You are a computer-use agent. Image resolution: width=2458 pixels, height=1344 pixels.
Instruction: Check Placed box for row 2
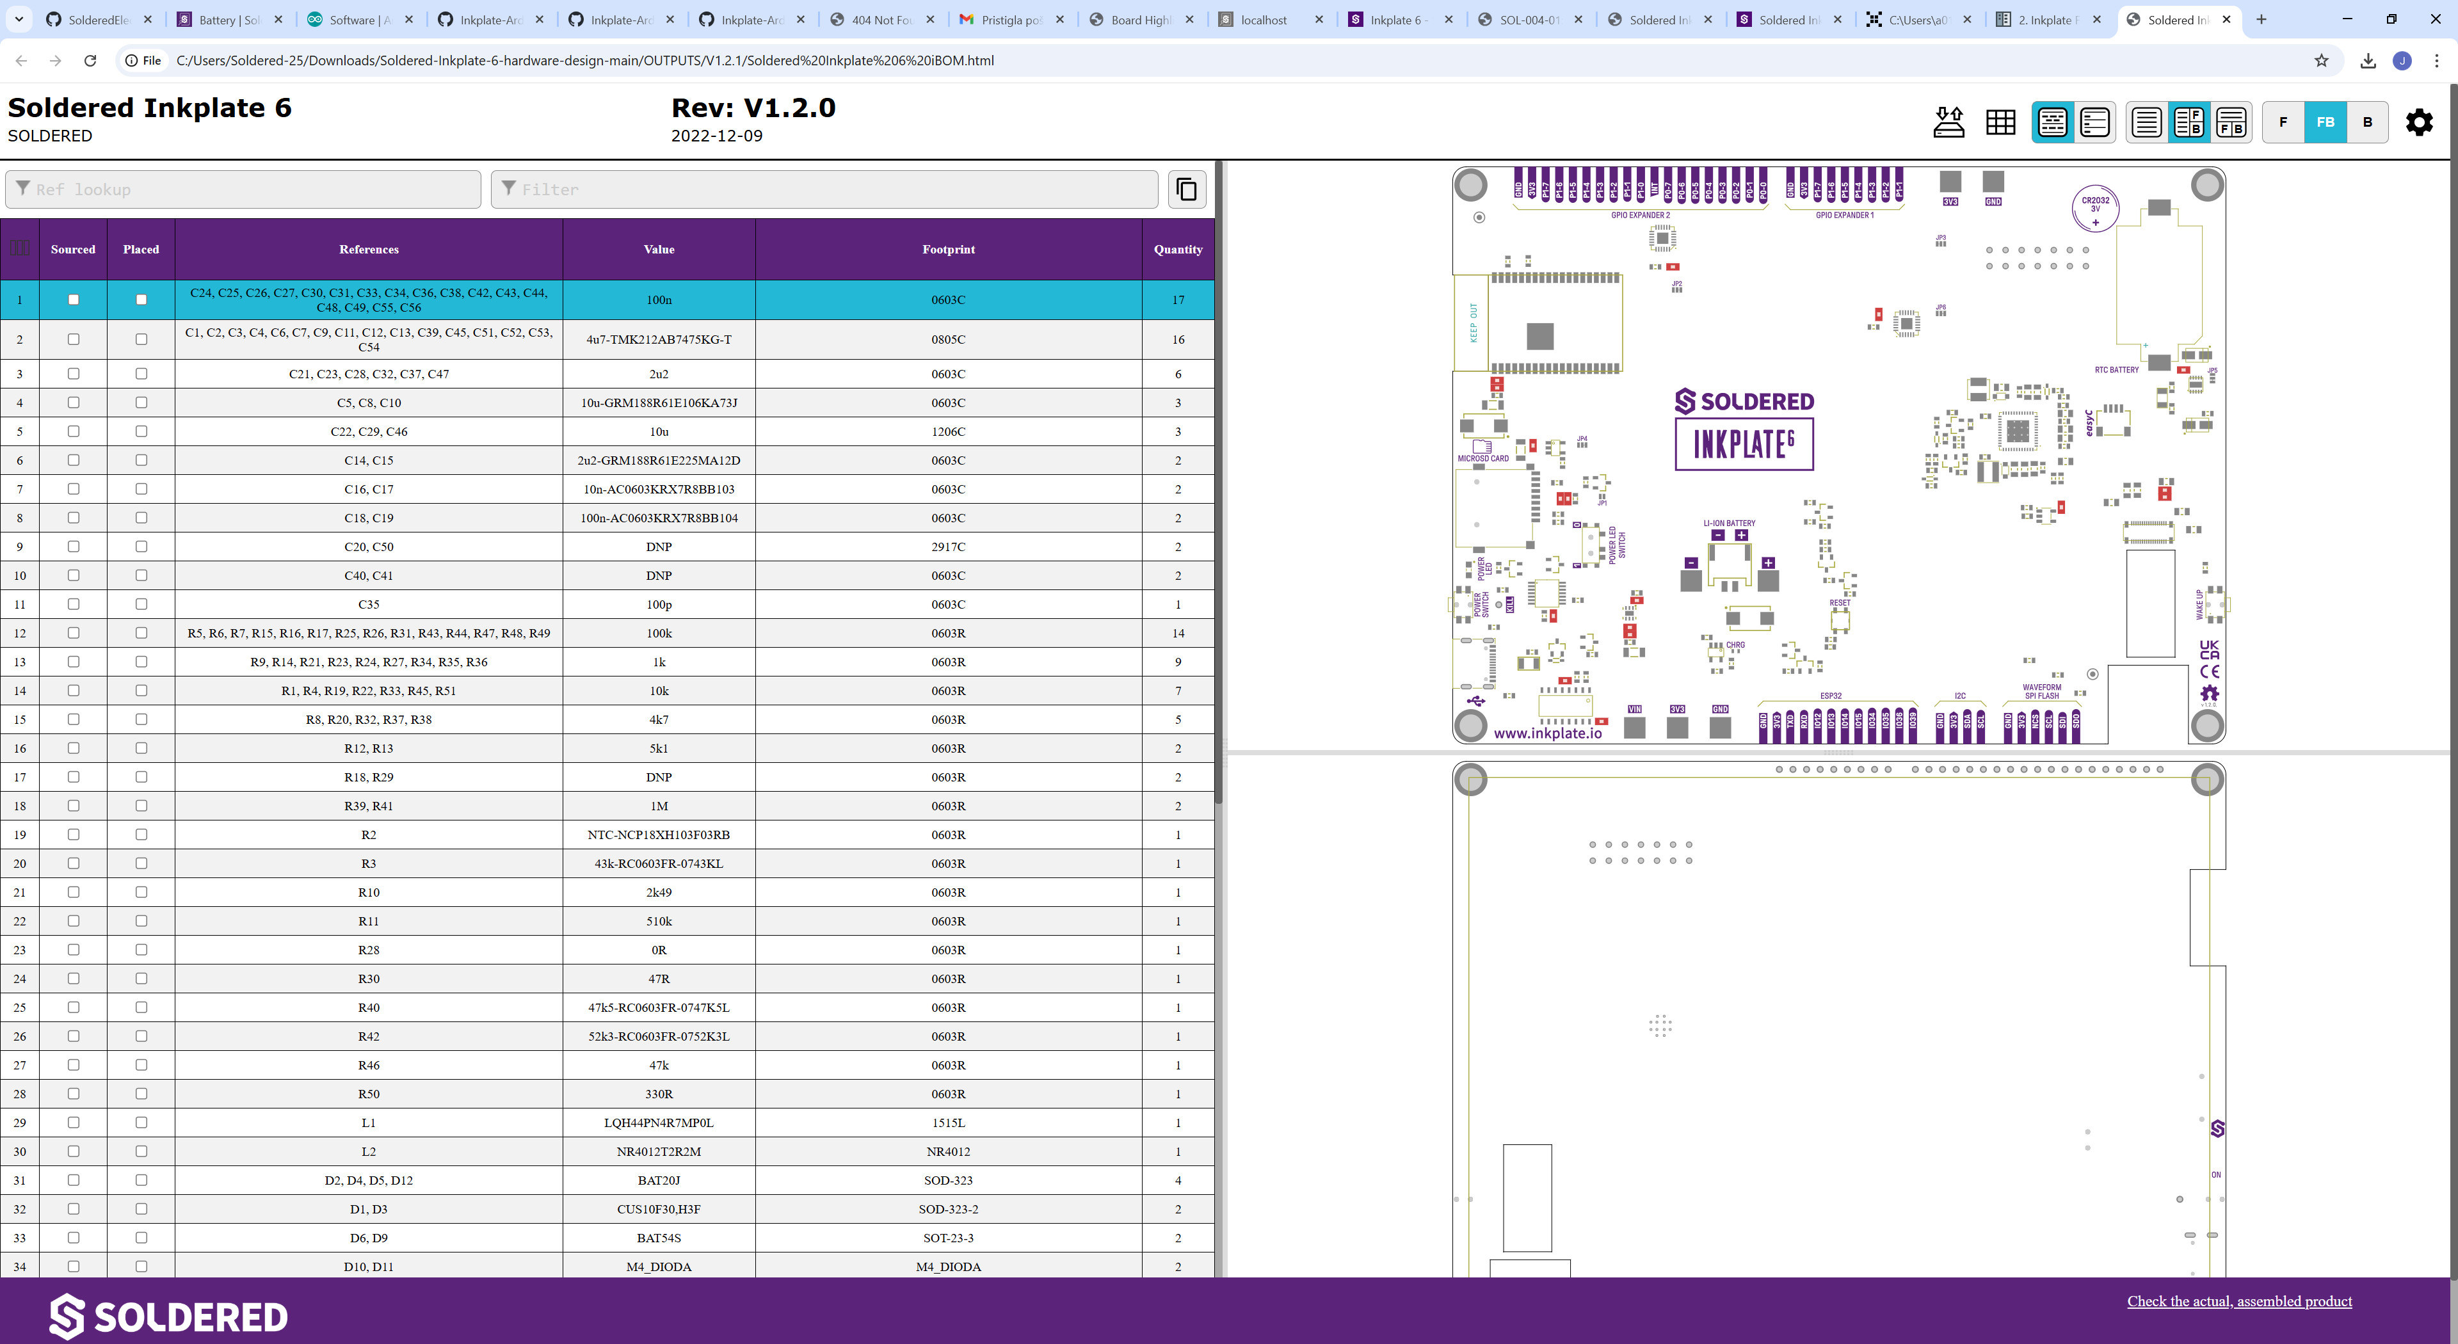click(x=141, y=340)
